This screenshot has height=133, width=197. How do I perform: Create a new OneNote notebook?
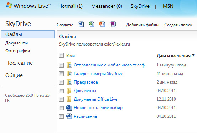pos(113,24)
